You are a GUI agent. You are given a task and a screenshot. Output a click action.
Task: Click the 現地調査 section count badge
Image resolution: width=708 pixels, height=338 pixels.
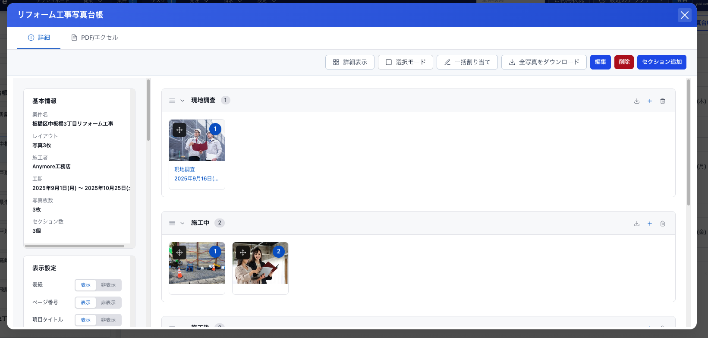(x=225, y=100)
